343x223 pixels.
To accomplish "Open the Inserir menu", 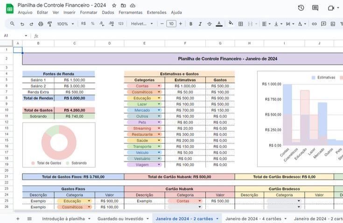I will tap(70, 13).
